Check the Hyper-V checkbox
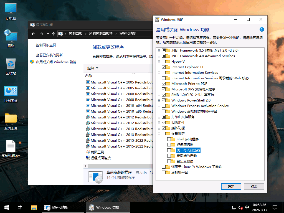 (x=164, y=62)
